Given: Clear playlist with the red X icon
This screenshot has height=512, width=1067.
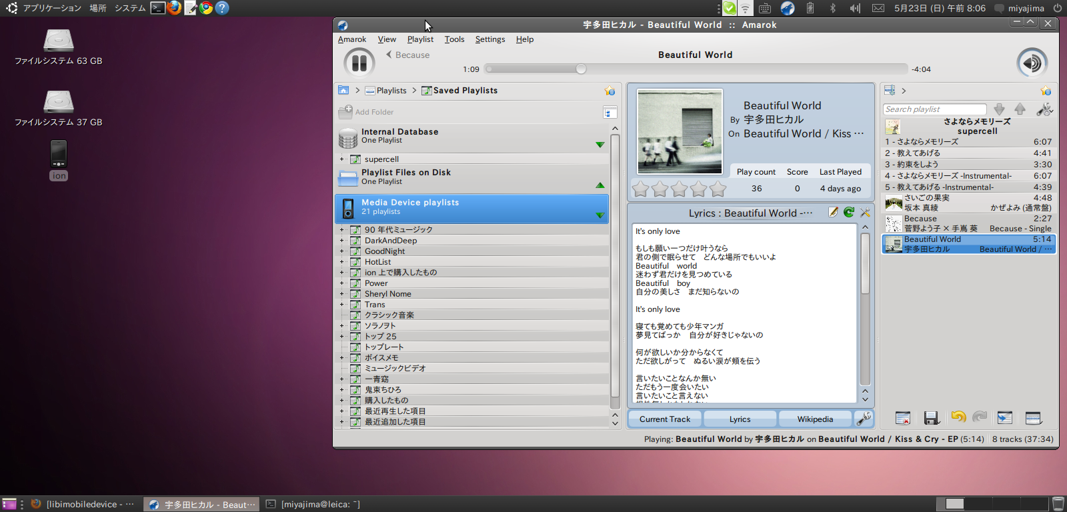Looking at the screenshot, I should 903,418.
